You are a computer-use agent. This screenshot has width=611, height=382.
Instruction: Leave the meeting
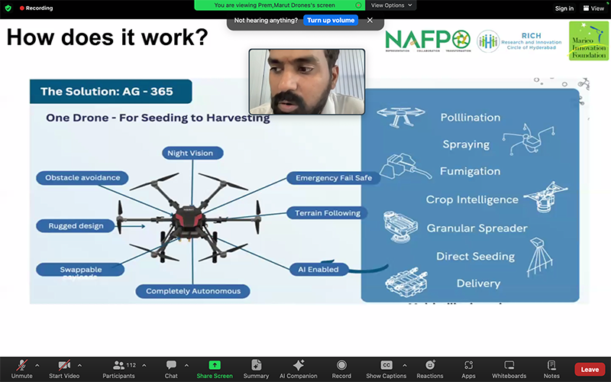tap(590, 369)
